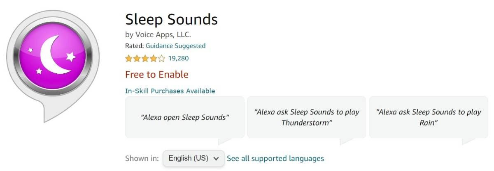Open the In-Skill Purchases Available link
The height and width of the screenshot is (171, 494).
[170, 91]
